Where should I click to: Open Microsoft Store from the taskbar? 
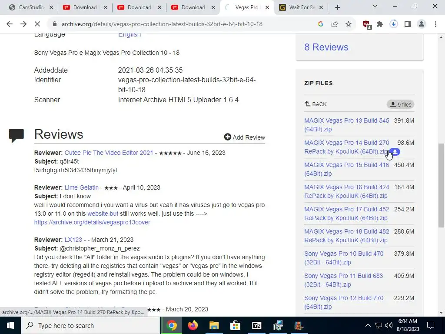[x=235, y=325]
